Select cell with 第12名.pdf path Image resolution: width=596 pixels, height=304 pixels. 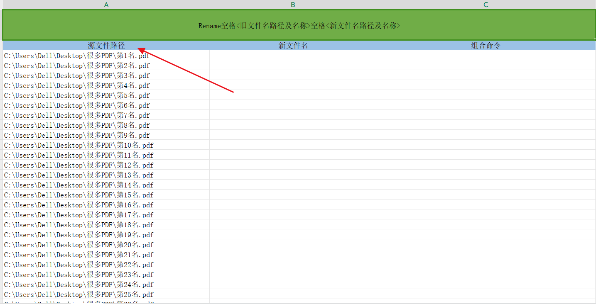tap(106, 165)
